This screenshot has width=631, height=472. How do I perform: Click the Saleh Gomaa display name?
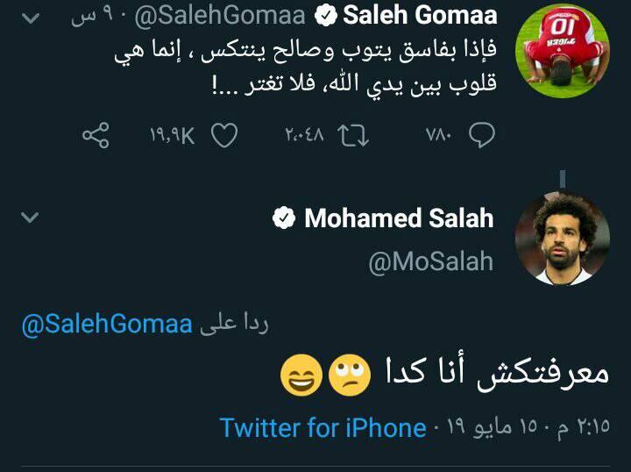[420, 16]
